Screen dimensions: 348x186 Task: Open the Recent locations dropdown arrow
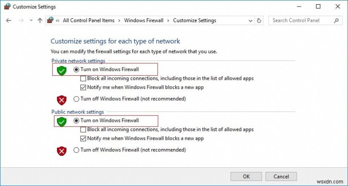[31, 20]
